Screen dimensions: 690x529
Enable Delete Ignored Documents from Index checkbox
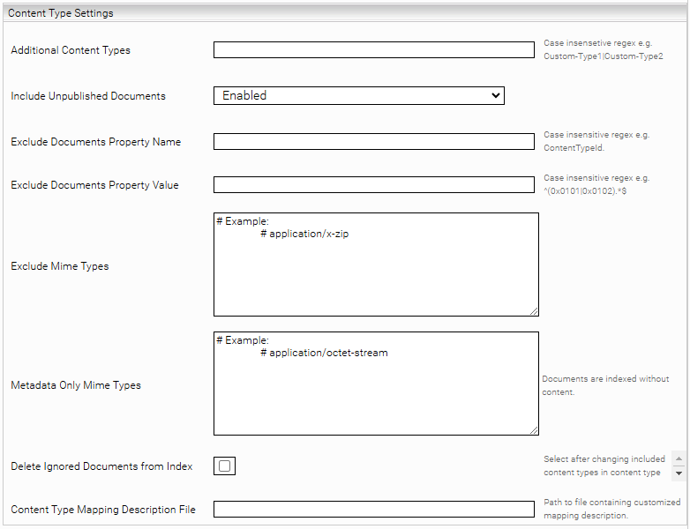[224, 466]
